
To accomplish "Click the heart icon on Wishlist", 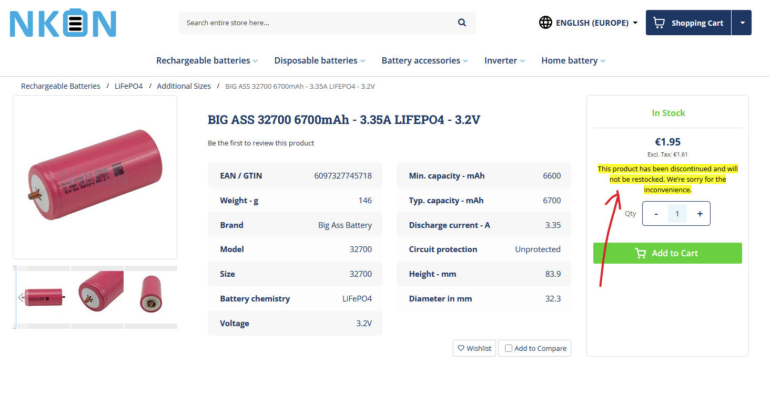I will tap(461, 348).
